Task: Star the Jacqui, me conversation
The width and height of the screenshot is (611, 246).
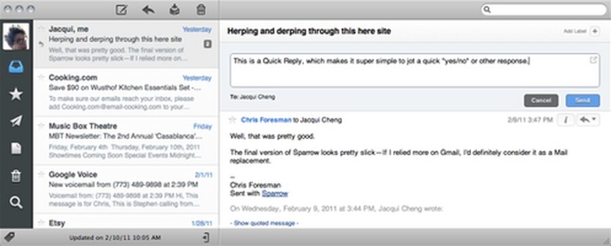Action: click(x=41, y=29)
